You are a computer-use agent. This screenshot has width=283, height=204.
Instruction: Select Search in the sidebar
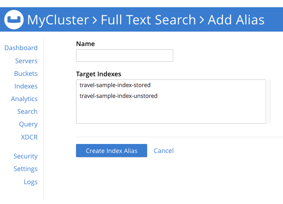tap(27, 111)
